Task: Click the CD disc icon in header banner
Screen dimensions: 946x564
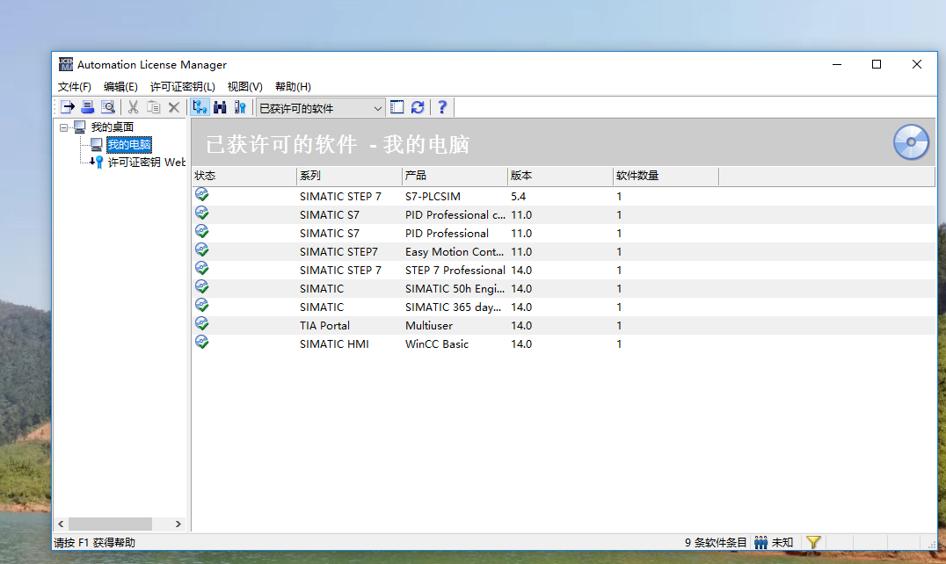Action: 911,142
